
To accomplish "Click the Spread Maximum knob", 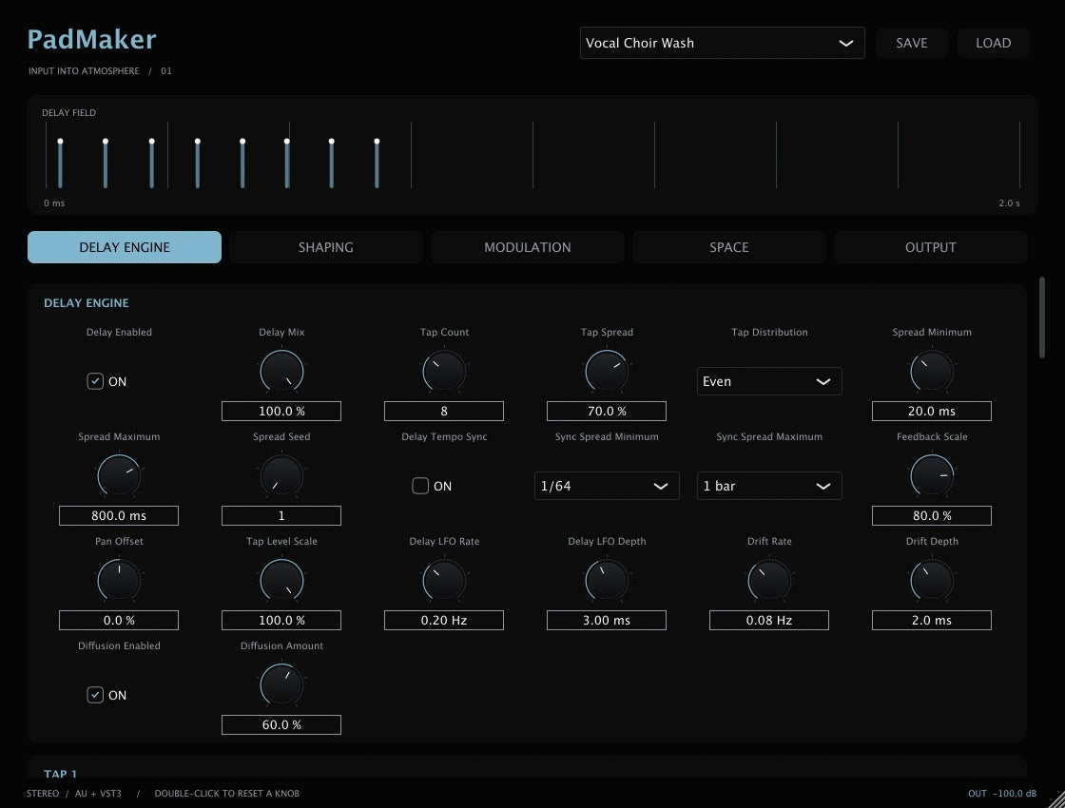I will (119, 476).
